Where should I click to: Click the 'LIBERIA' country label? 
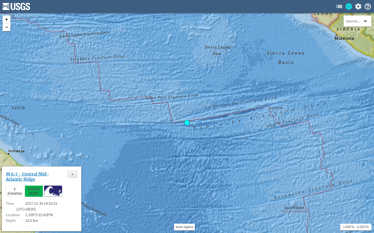coord(349,29)
